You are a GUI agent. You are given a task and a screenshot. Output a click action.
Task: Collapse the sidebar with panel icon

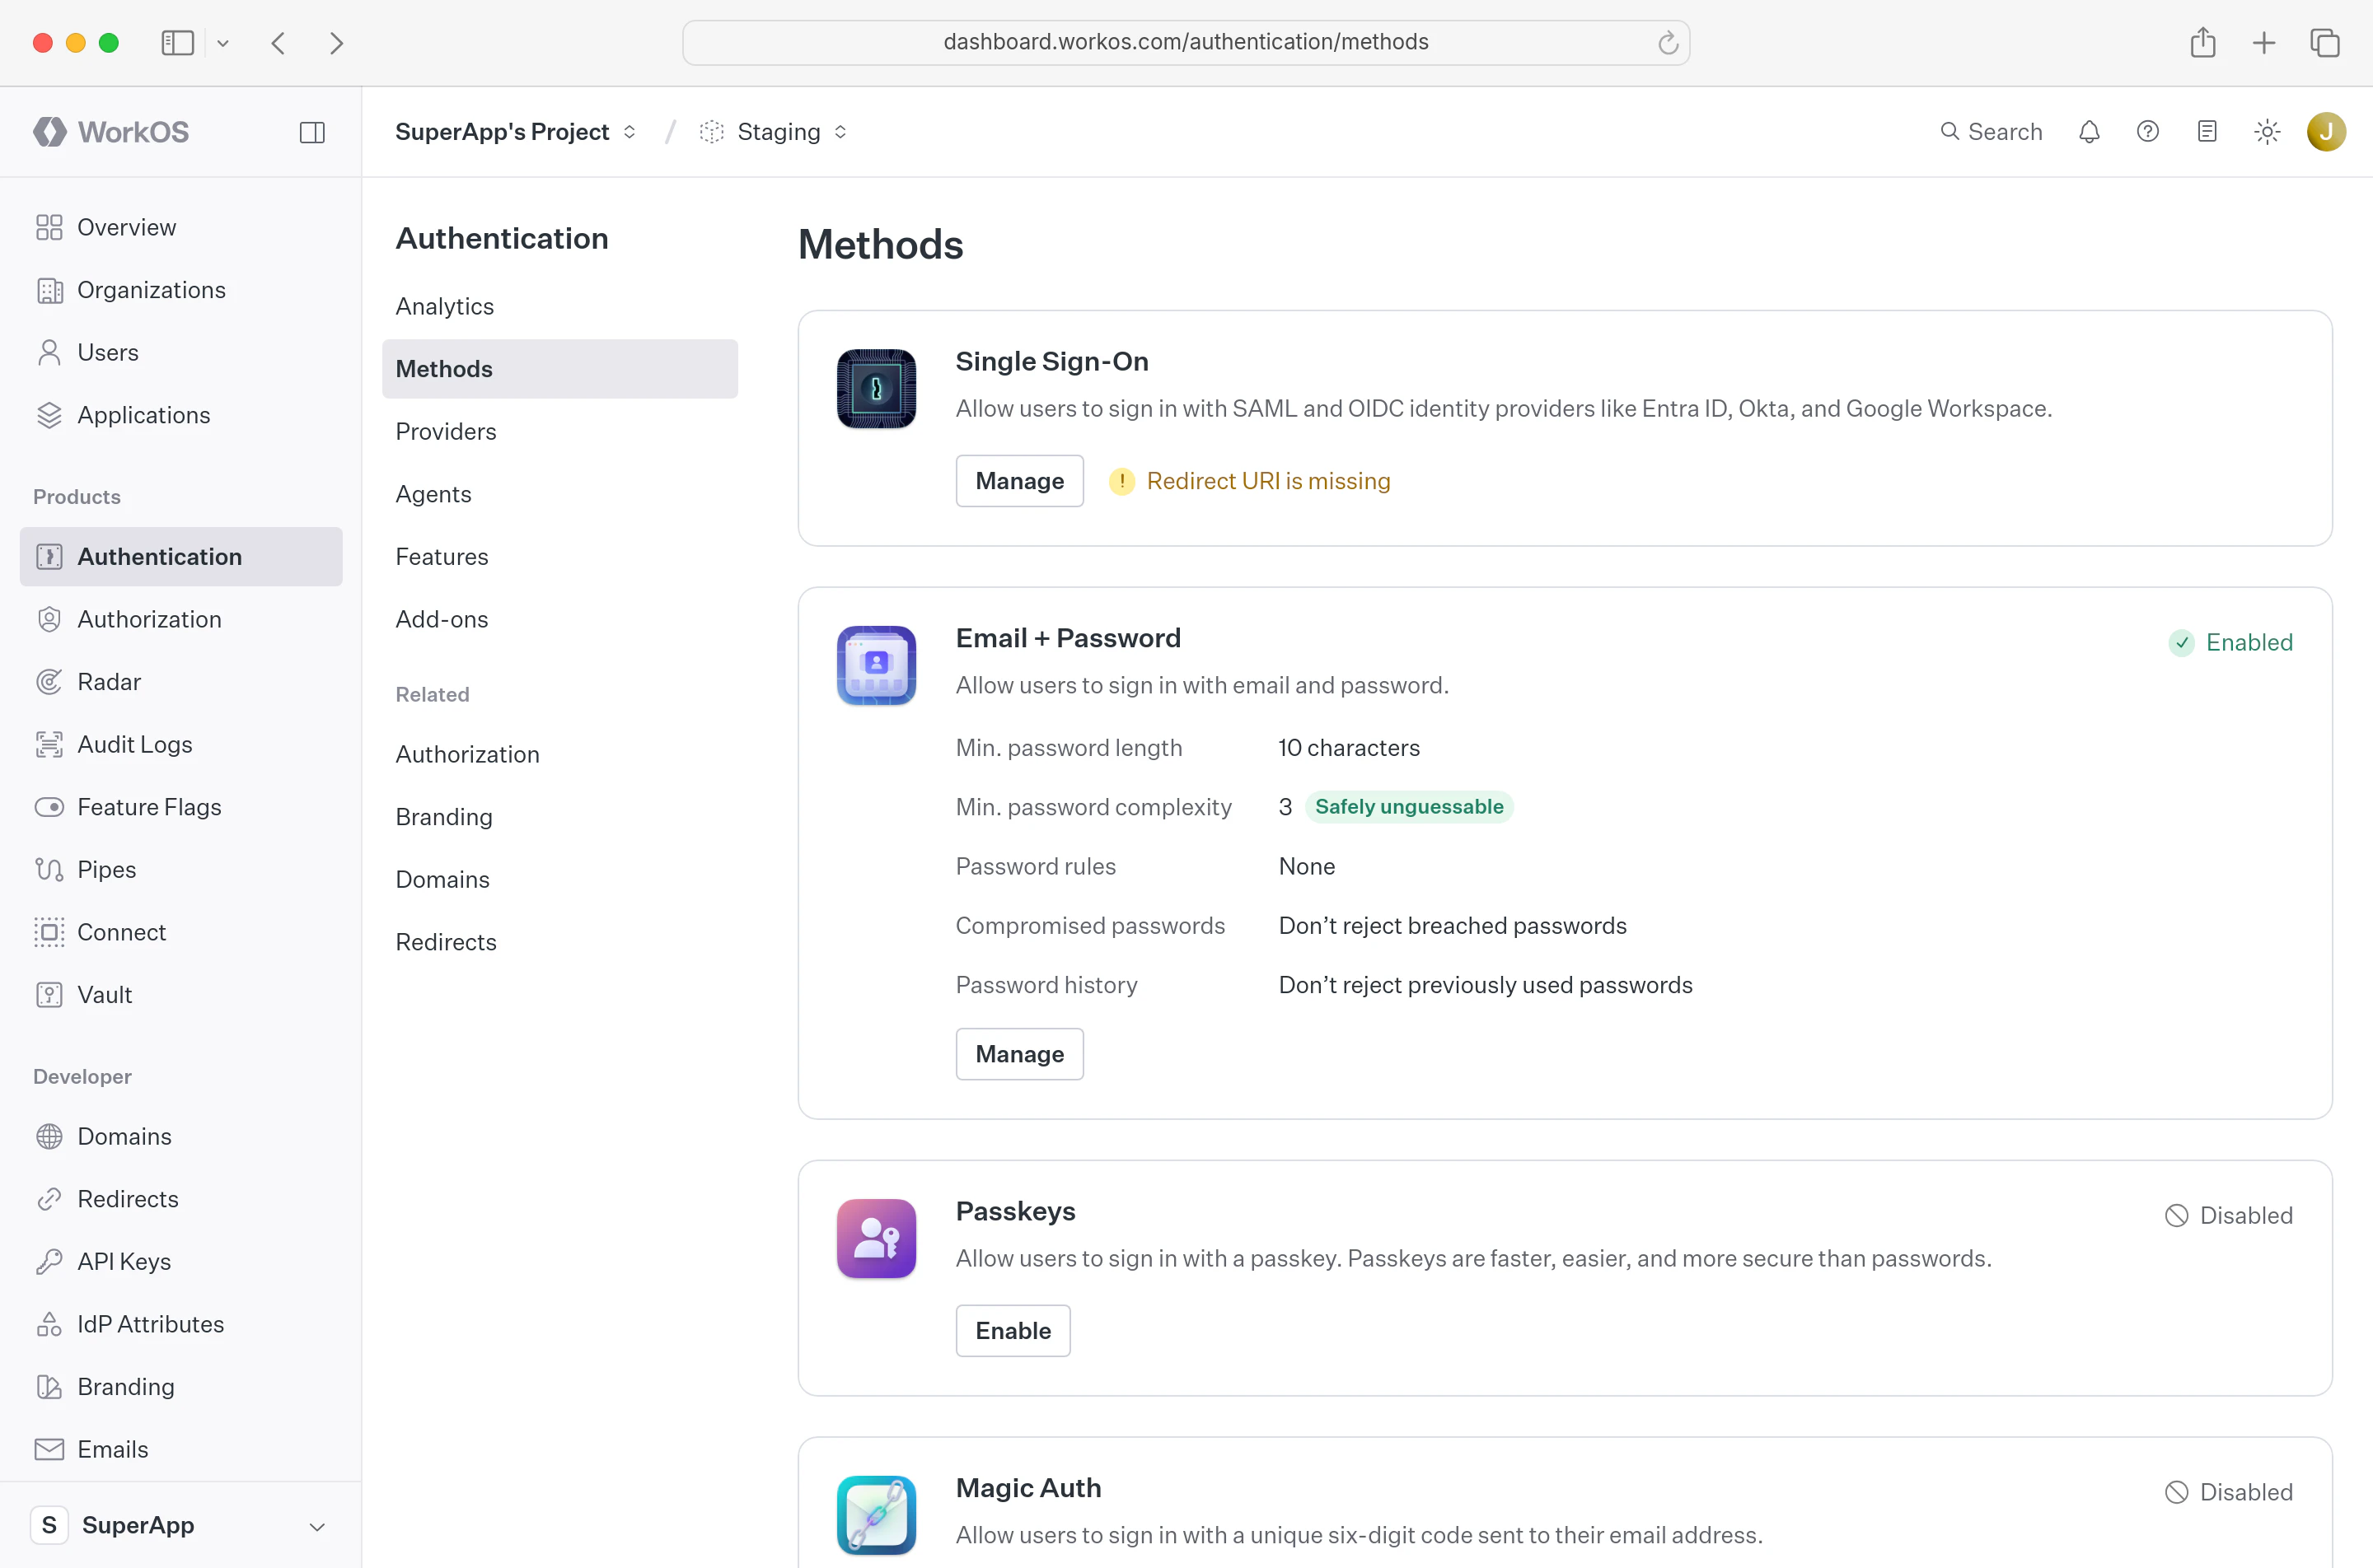312,132
